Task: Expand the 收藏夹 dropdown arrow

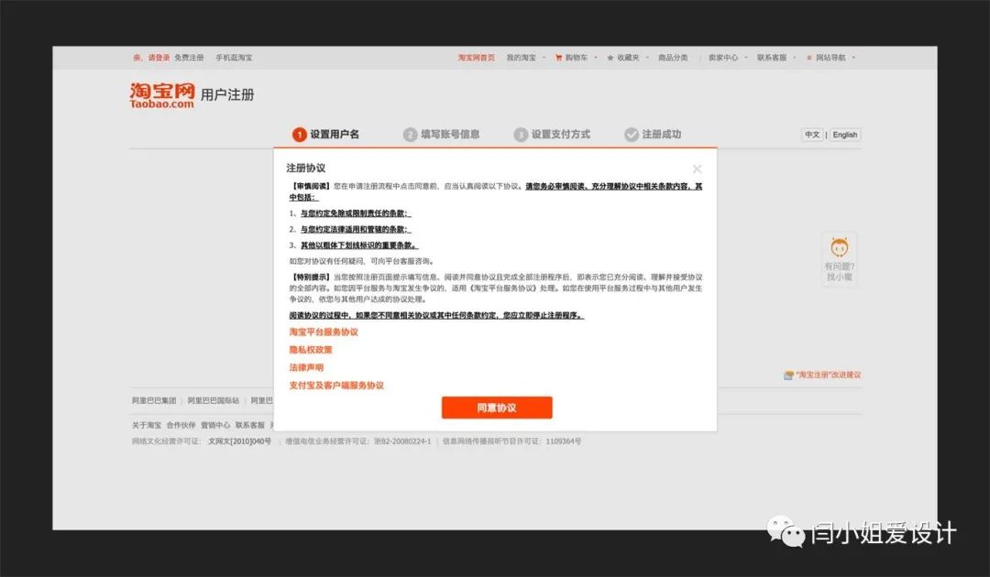Action: tap(647, 58)
